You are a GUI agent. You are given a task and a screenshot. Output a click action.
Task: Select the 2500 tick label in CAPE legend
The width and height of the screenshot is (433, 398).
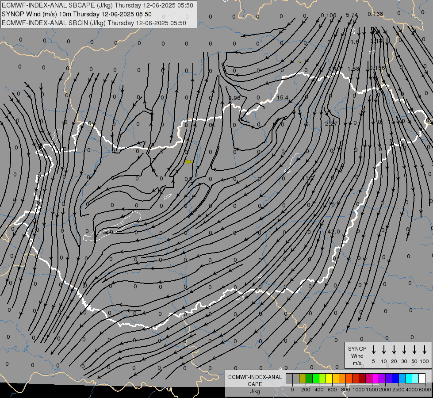click(399, 390)
